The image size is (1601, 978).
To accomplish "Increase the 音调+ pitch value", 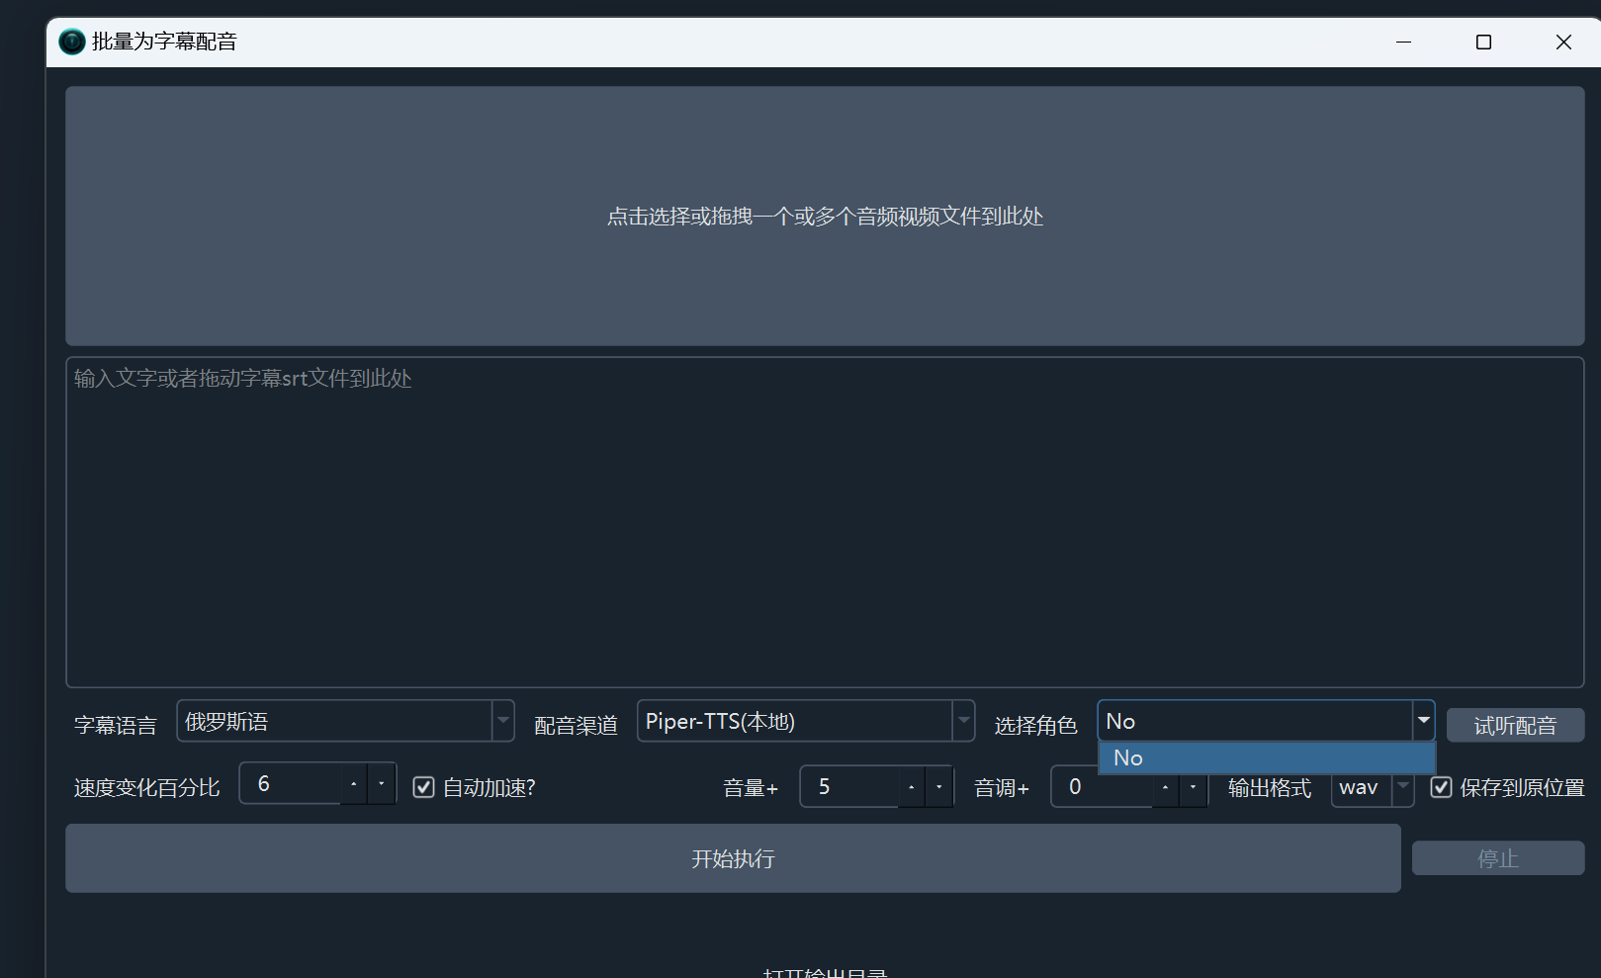I will click(x=1165, y=787).
